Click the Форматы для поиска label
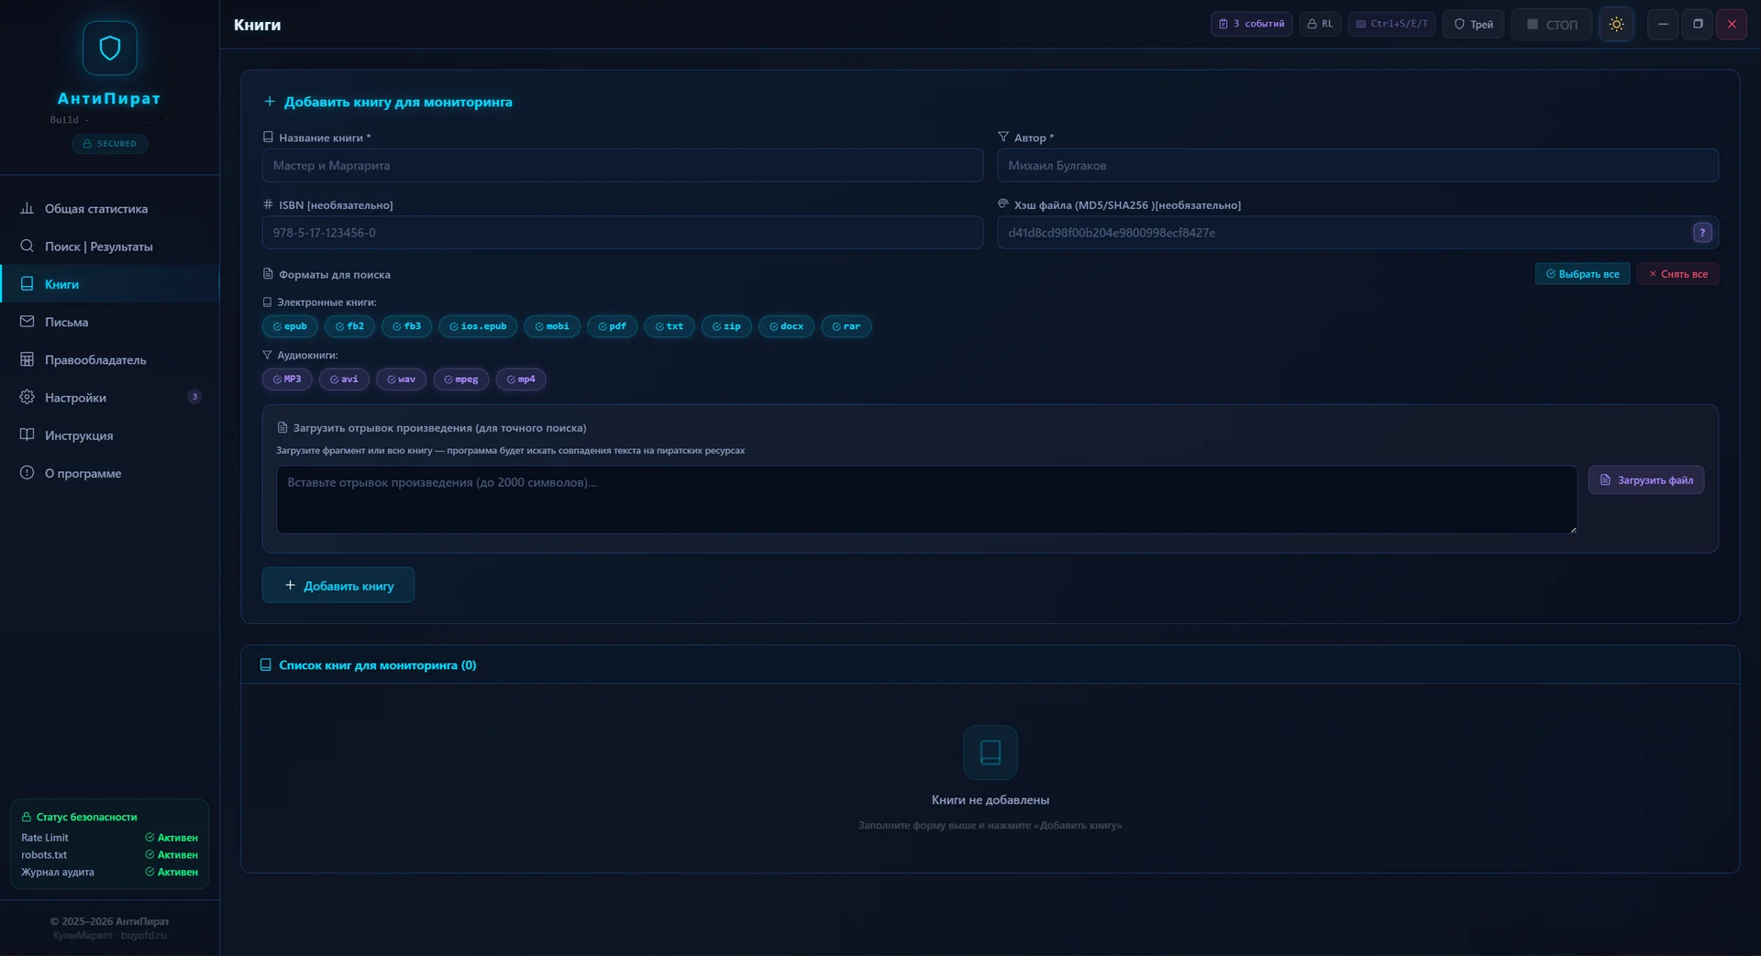This screenshot has height=956, width=1761. tap(327, 274)
